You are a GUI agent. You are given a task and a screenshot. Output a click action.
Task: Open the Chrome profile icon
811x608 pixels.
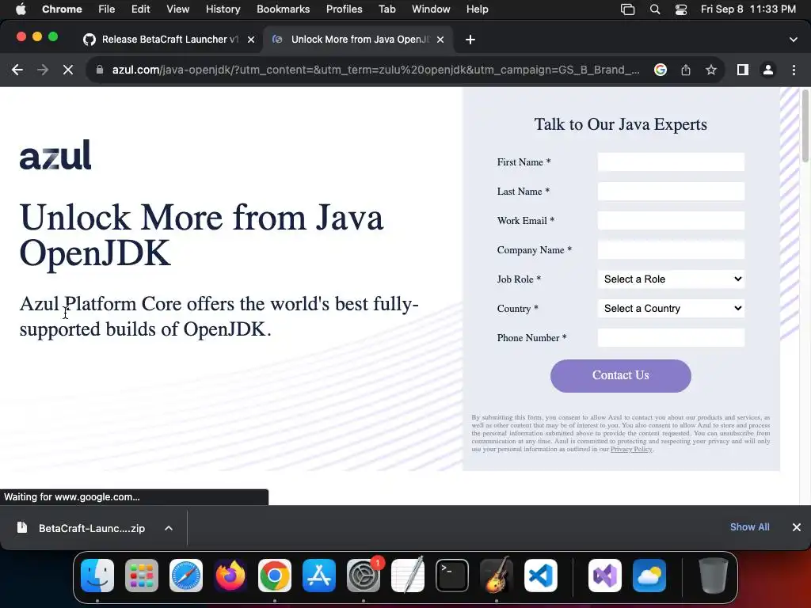(x=768, y=70)
